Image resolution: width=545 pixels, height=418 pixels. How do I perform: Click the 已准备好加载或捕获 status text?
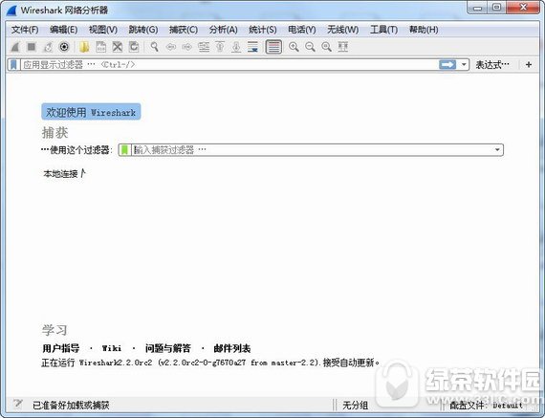[x=71, y=406]
